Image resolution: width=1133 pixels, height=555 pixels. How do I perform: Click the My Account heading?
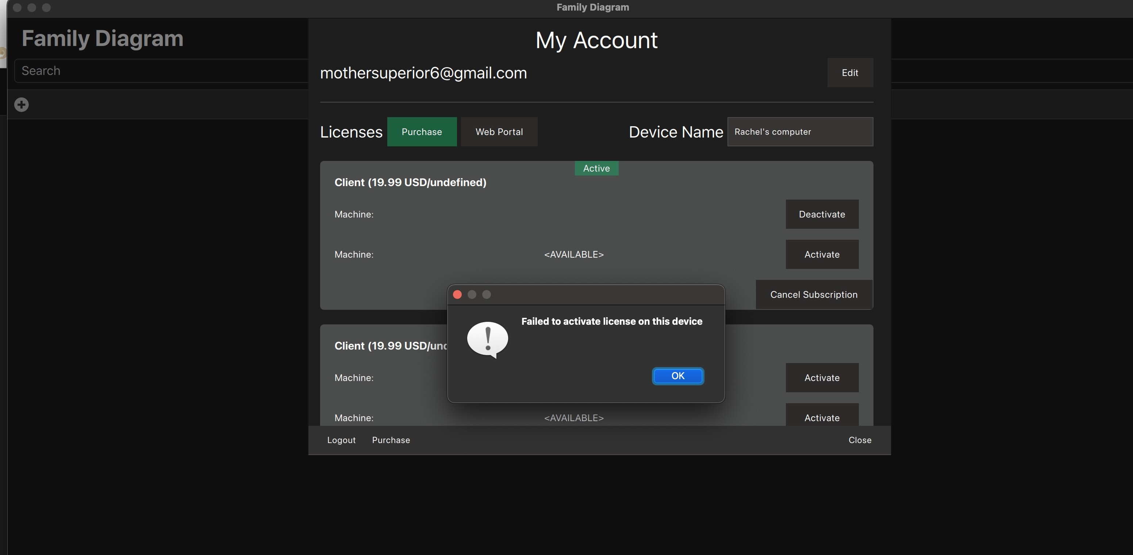click(x=596, y=41)
